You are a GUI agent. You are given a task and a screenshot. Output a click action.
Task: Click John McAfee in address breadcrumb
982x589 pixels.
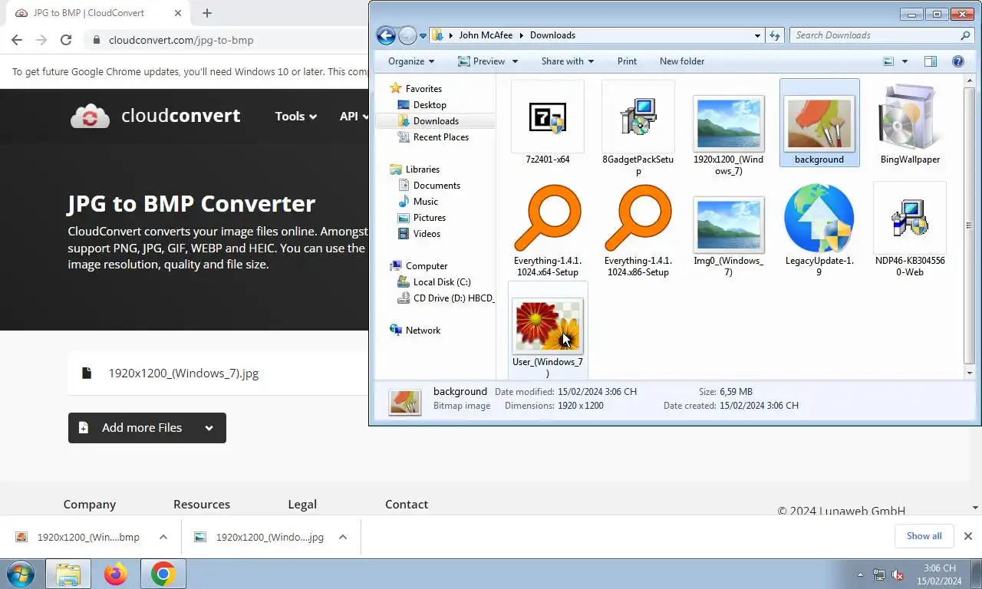(486, 35)
